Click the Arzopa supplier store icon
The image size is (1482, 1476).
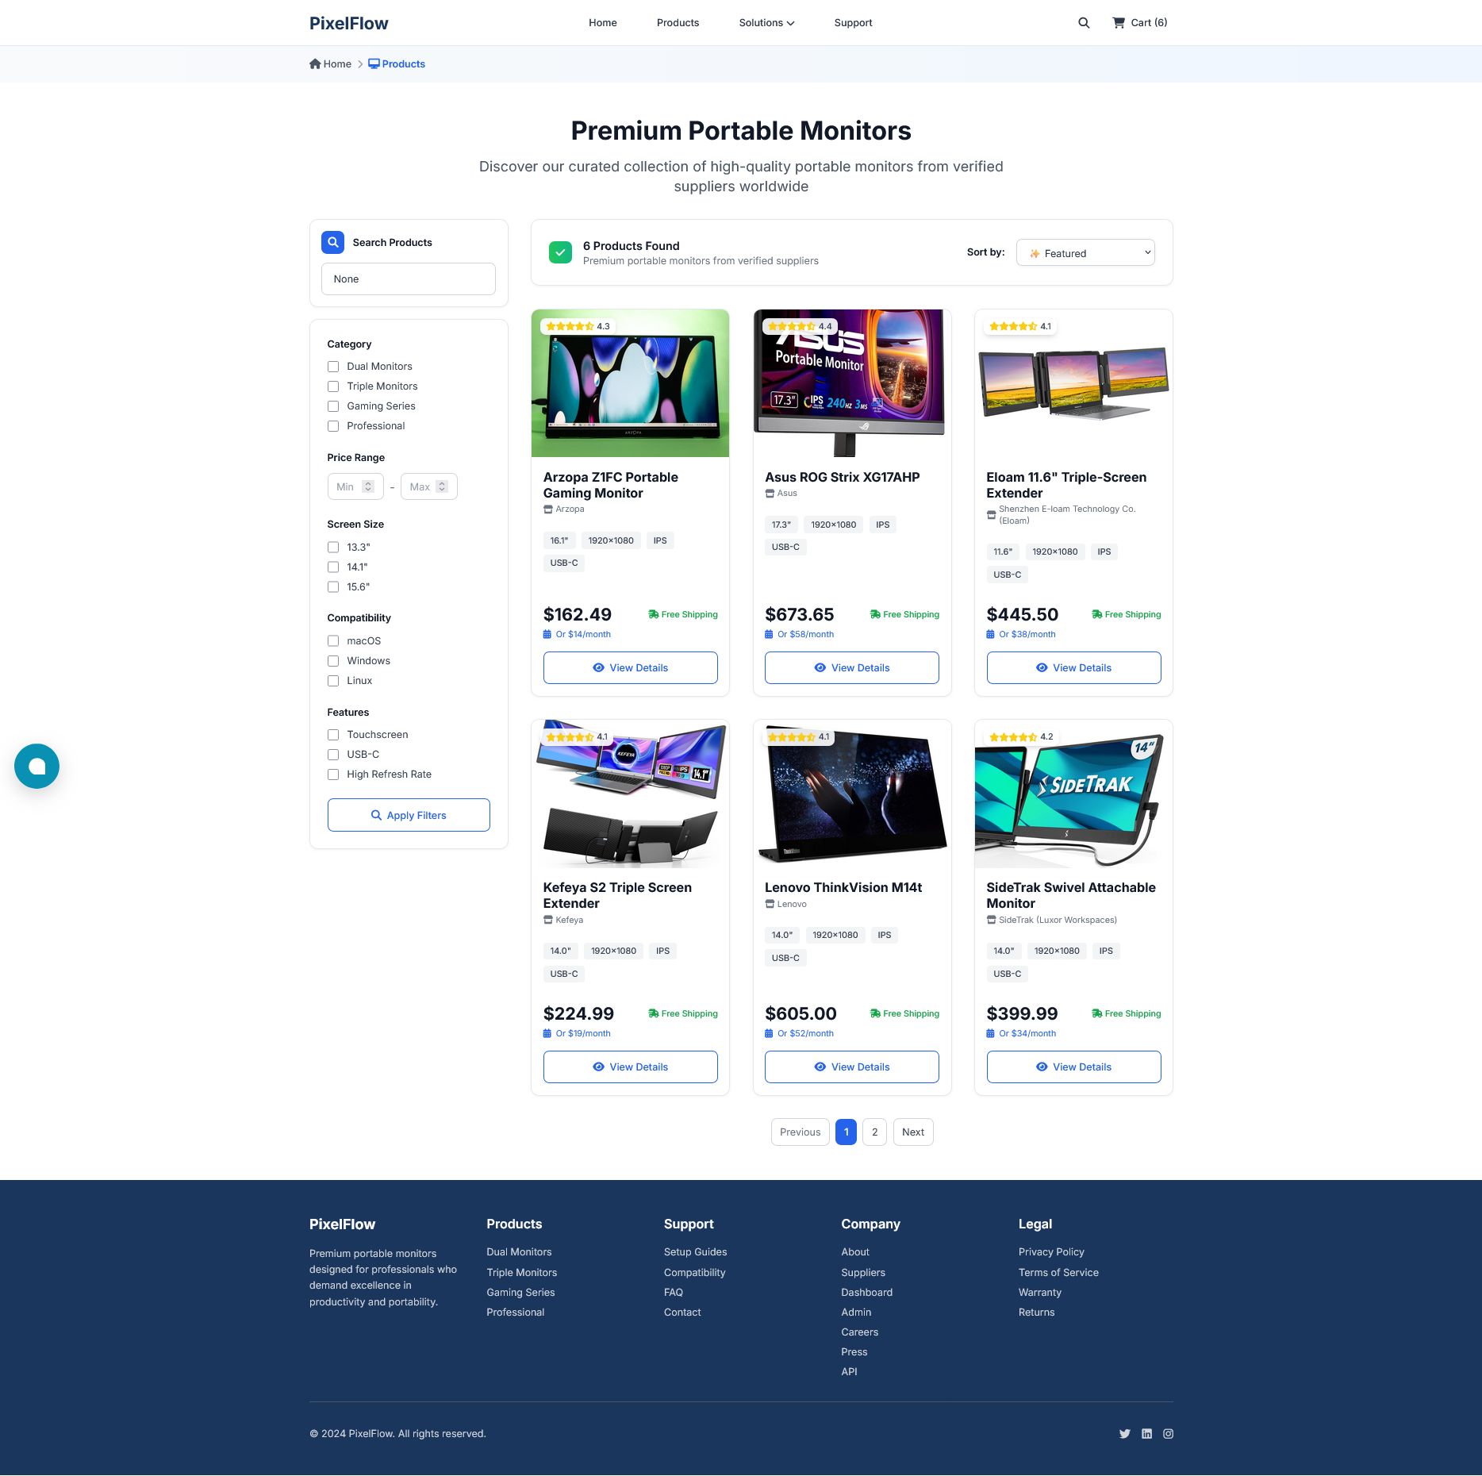[548, 509]
